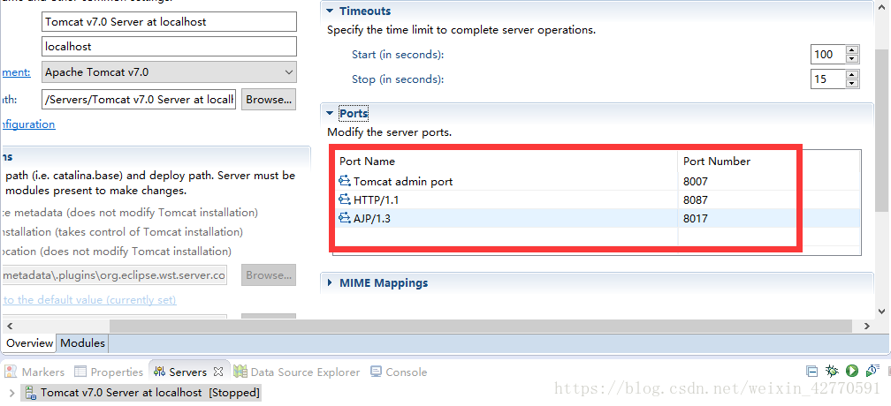
Task: Click the AJP/1.3 port icon
Action: pos(345,218)
